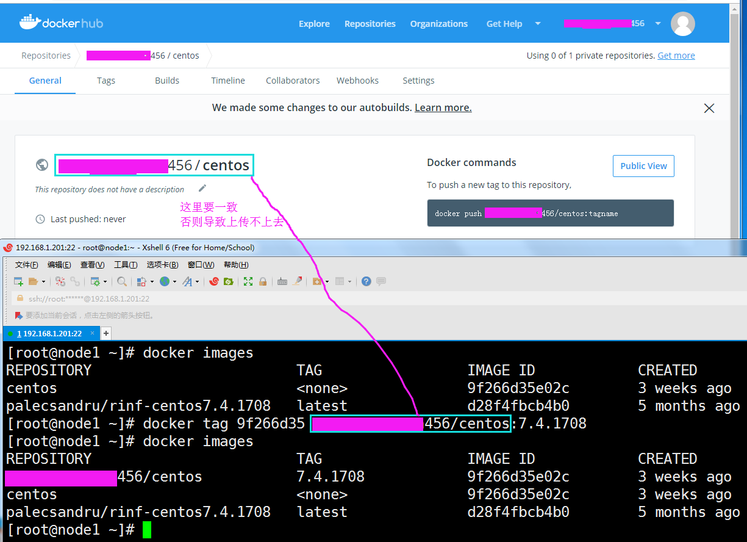Open Xshell 工具(T) menu
The width and height of the screenshot is (747, 542).
(x=126, y=264)
